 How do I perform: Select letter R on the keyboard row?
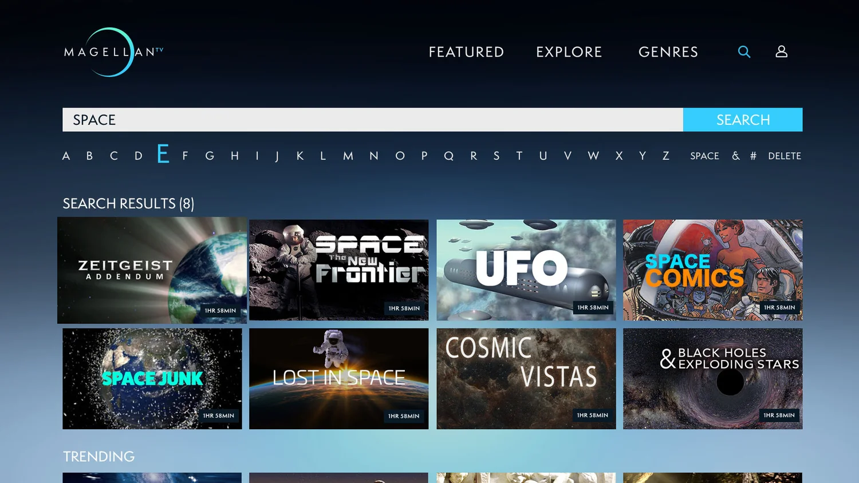[x=474, y=156]
